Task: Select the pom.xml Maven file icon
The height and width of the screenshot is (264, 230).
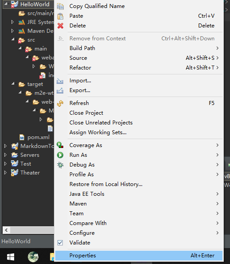Action: tap(22, 137)
